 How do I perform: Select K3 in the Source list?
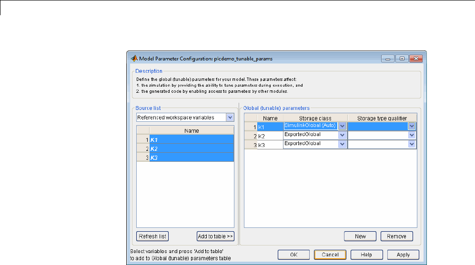192,157
